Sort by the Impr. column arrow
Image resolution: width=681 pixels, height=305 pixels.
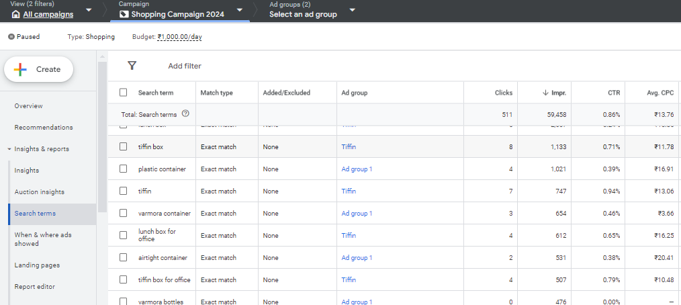click(545, 93)
